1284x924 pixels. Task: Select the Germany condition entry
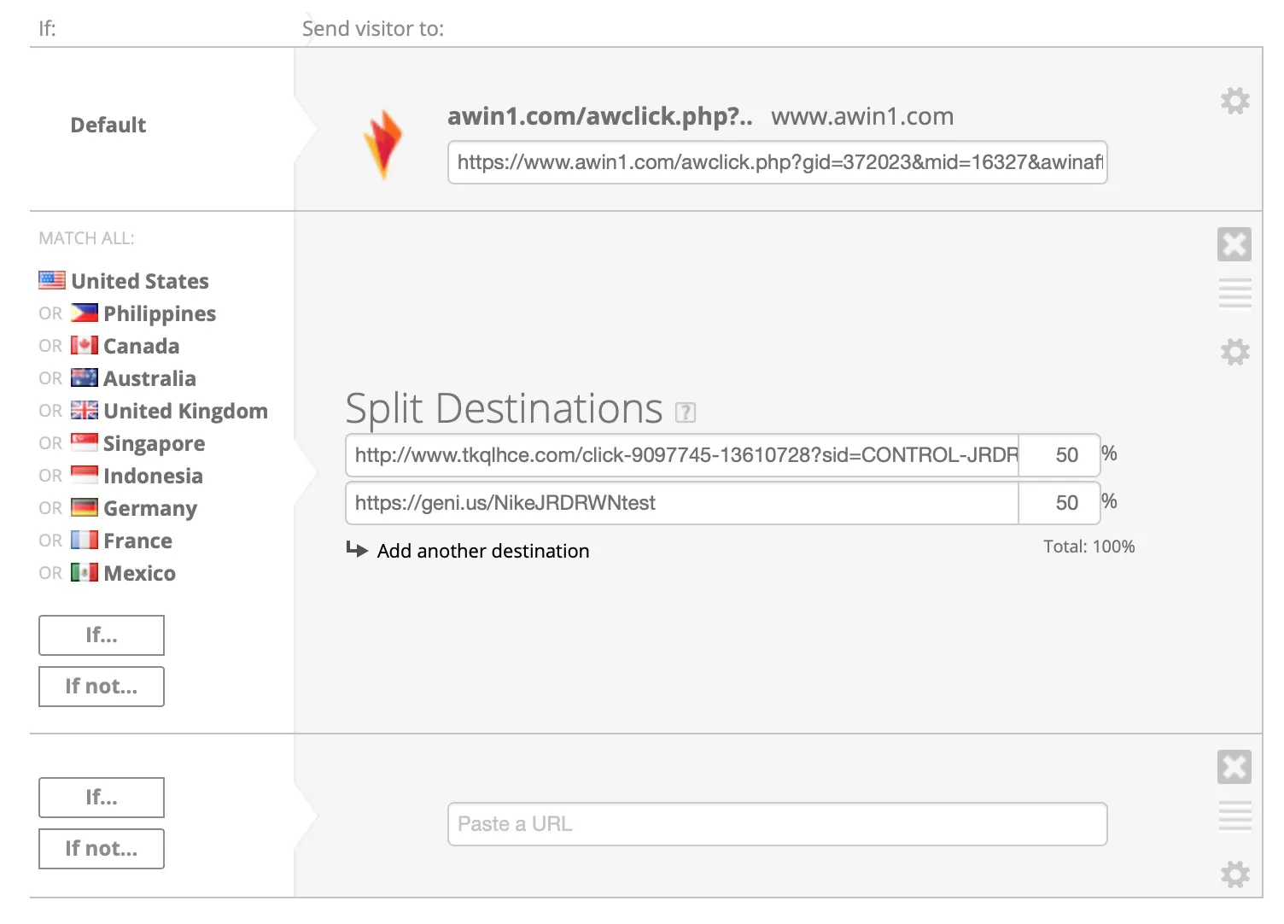[x=149, y=508]
